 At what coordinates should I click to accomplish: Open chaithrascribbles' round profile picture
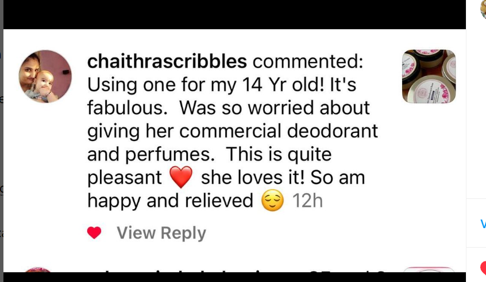45,76
